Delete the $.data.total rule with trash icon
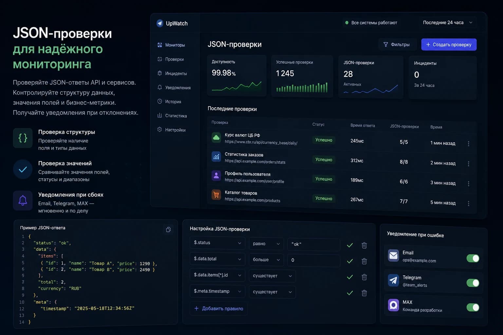The image size is (503, 335). point(364,261)
